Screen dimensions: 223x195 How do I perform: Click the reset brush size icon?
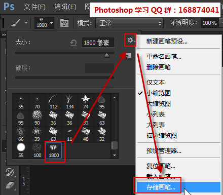[73, 43]
